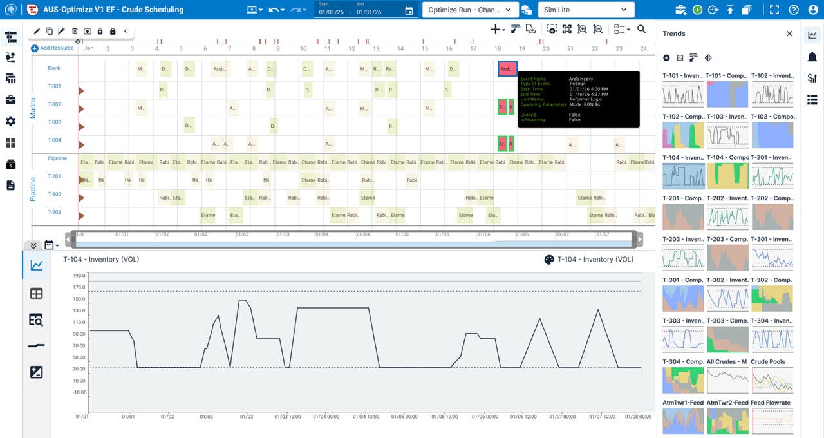Click the publish upload arrow icon

(730, 10)
